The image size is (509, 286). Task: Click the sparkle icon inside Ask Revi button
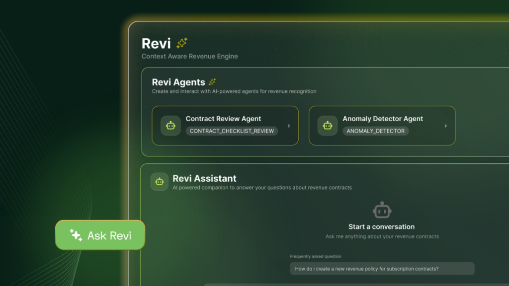(76, 235)
